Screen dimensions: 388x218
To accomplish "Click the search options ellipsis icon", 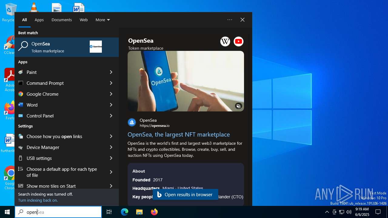I will (230, 20).
